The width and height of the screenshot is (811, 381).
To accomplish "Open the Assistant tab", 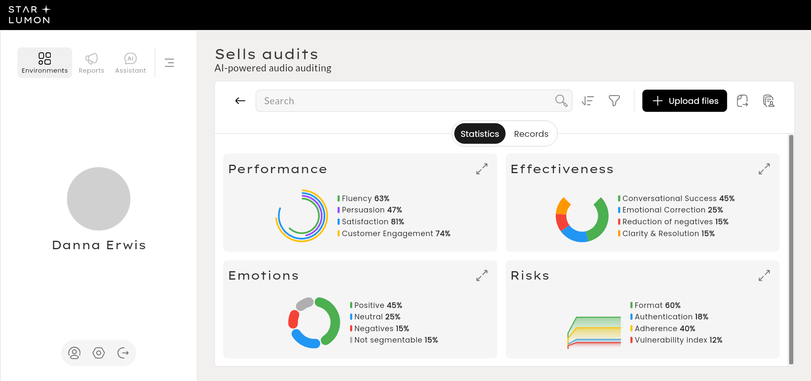I will coord(130,63).
